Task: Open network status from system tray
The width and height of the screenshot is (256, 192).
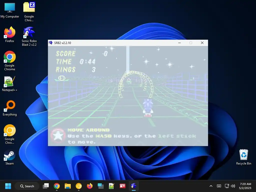Action: tap(227, 186)
